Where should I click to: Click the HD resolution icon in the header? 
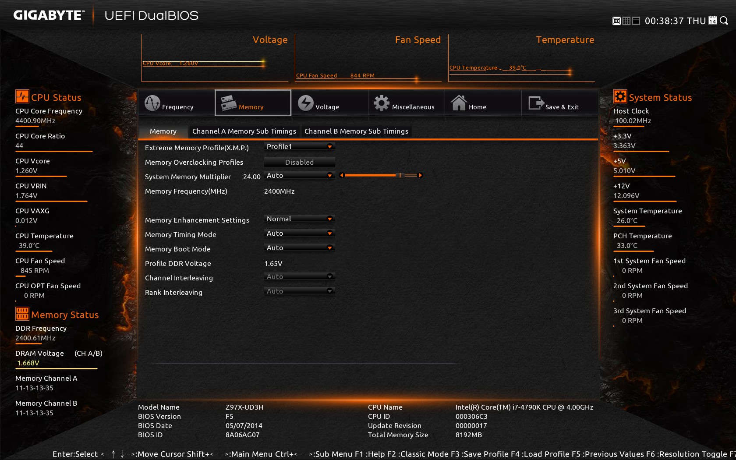click(x=616, y=21)
